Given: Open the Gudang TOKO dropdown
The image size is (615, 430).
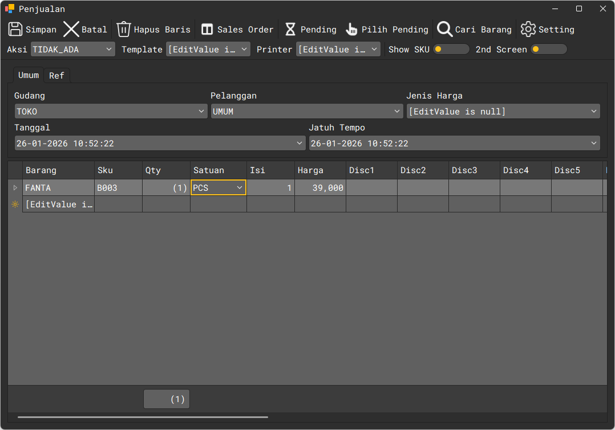Looking at the screenshot, I should click(x=201, y=112).
